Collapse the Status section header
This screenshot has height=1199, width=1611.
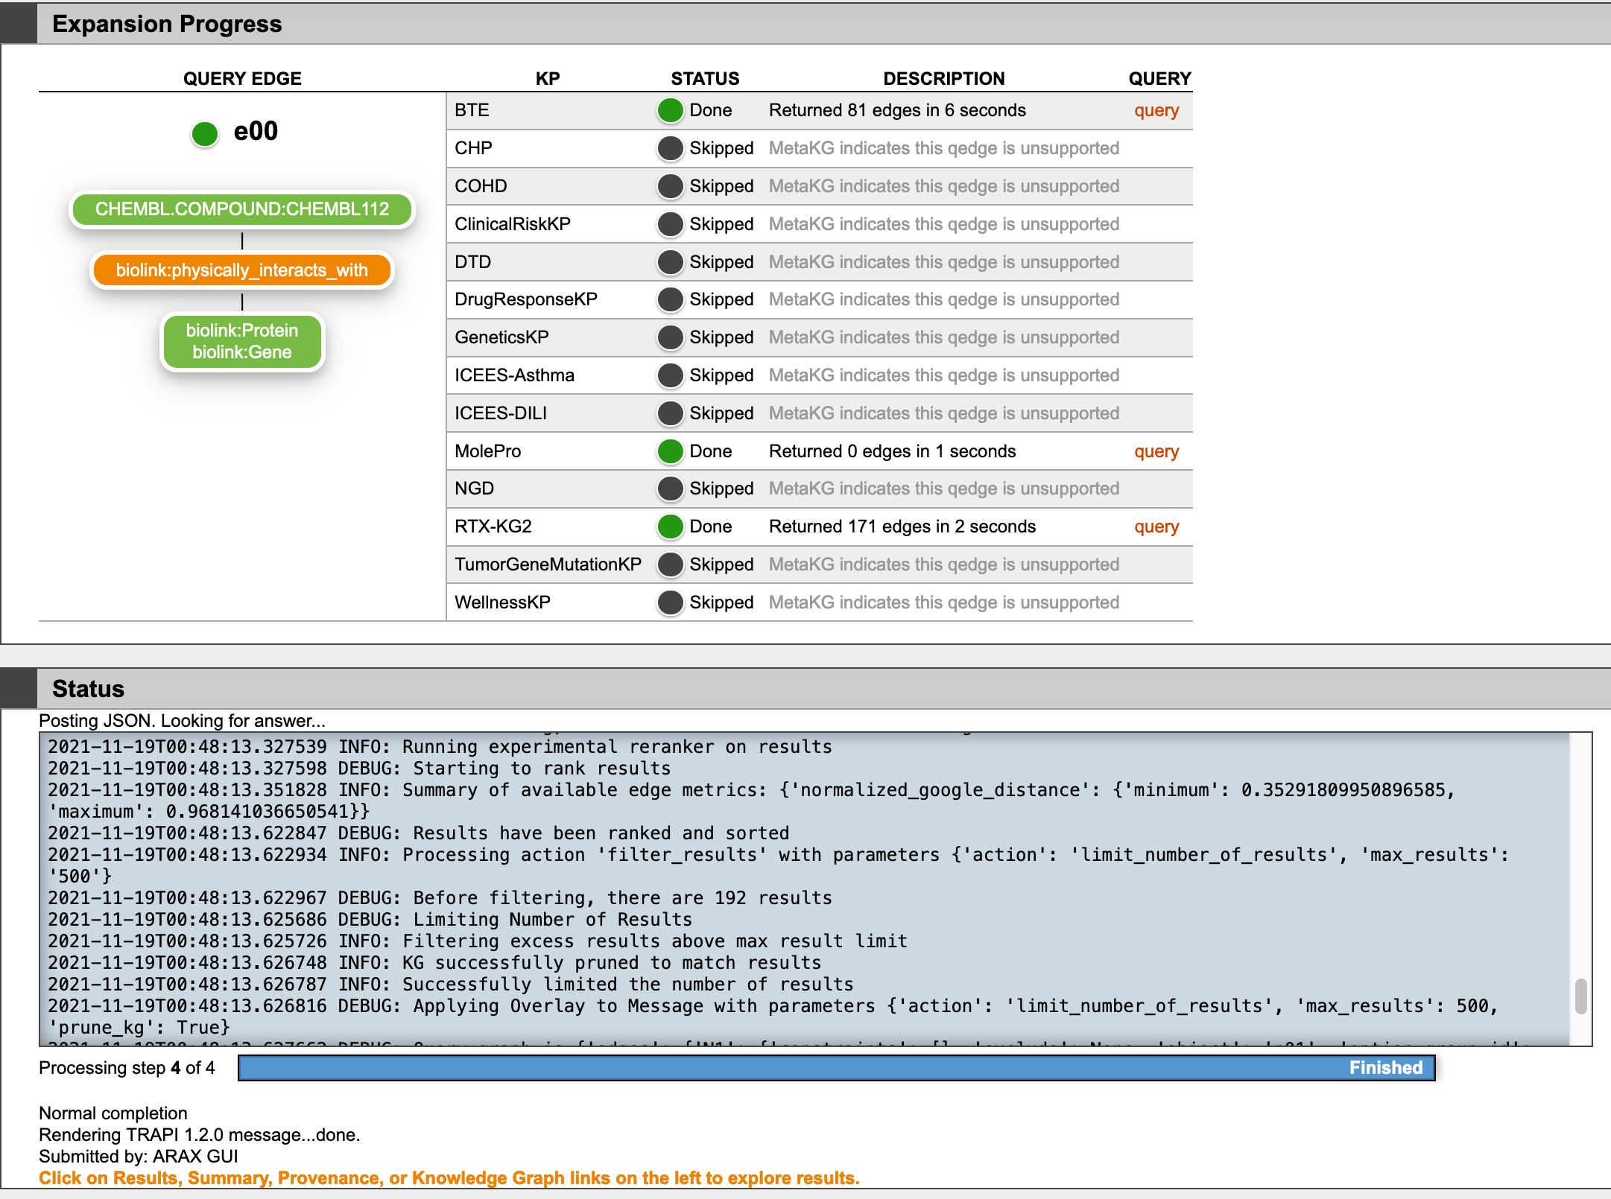[x=805, y=688]
